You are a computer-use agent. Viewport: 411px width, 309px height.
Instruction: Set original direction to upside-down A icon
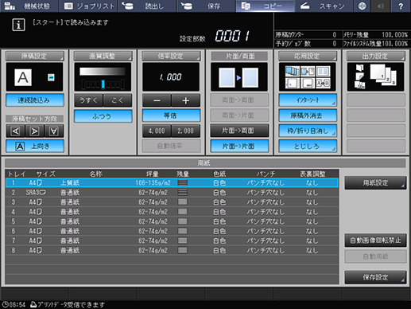click(x=54, y=131)
